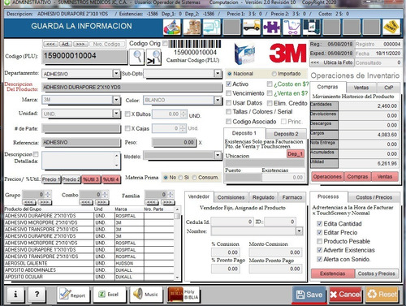Image resolution: width=406 pixels, height=306 pixels.
Task: Click the red Dep_1 button
Action: pos(296,154)
